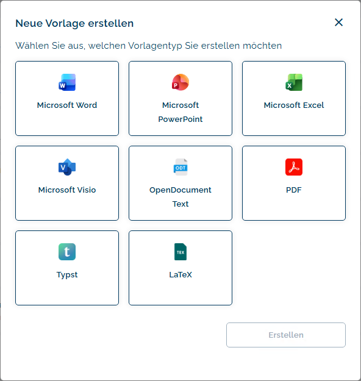The height and width of the screenshot is (381, 361).
Task: Close the Neue Vorlage erstellen dialog
Action: [338, 23]
